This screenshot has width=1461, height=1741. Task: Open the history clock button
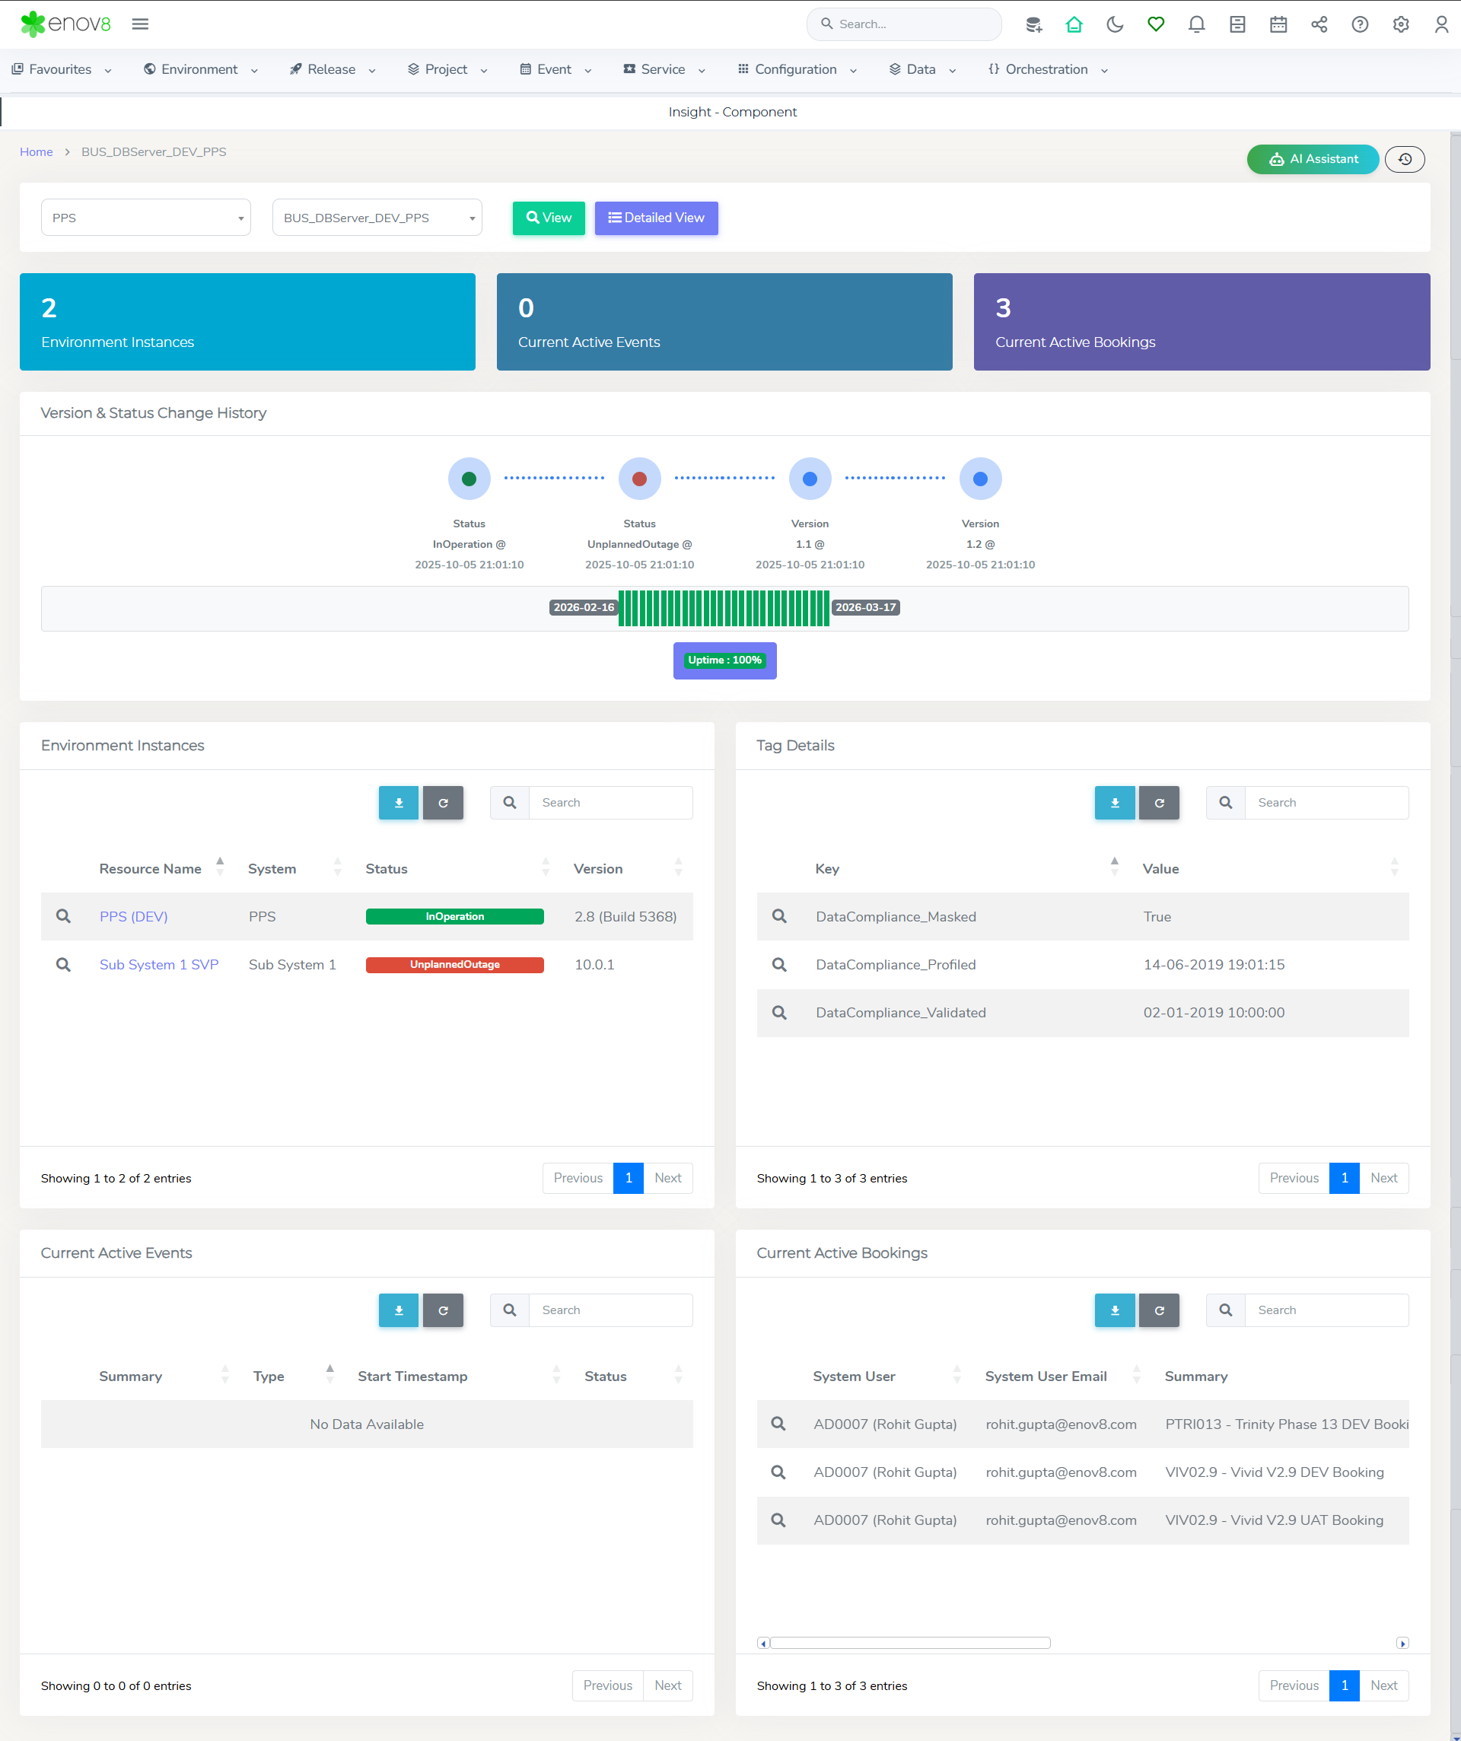[x=1405, y=159]
